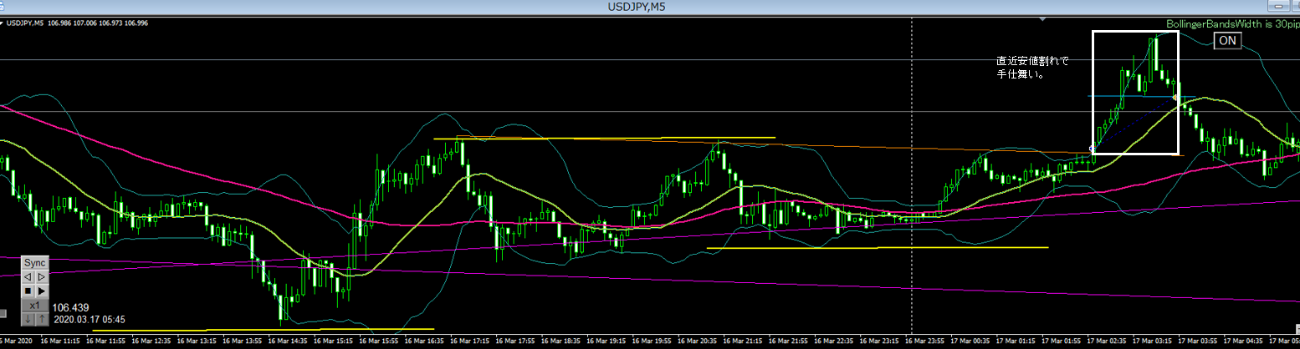Click the USDJPY,M5 price info header
1300x349 pixels.
tap(78, 23)
